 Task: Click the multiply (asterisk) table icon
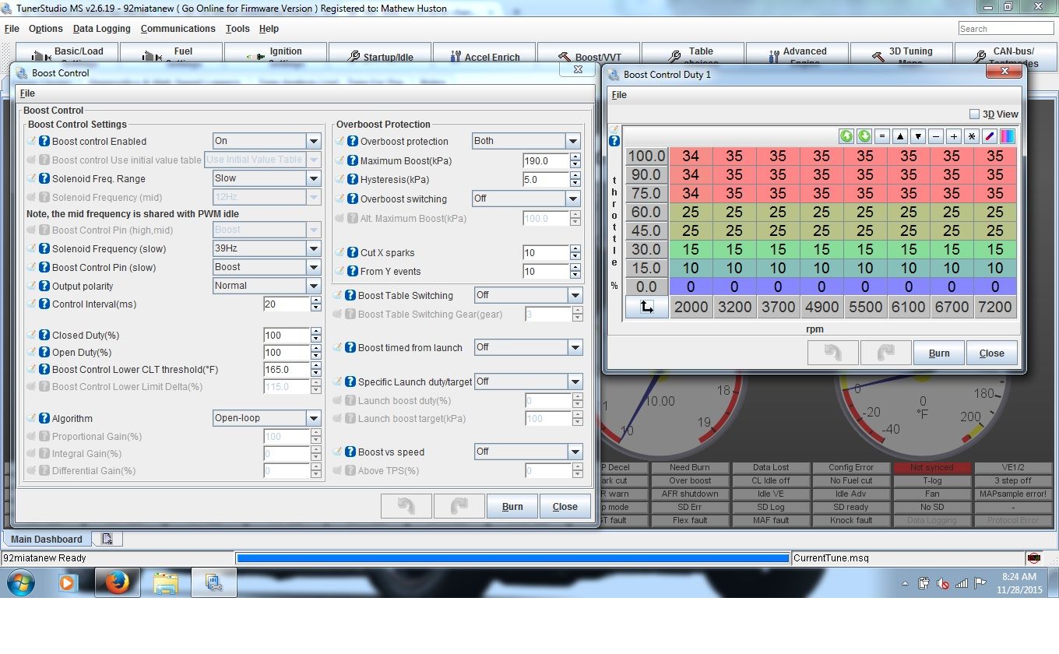[971, 136]
